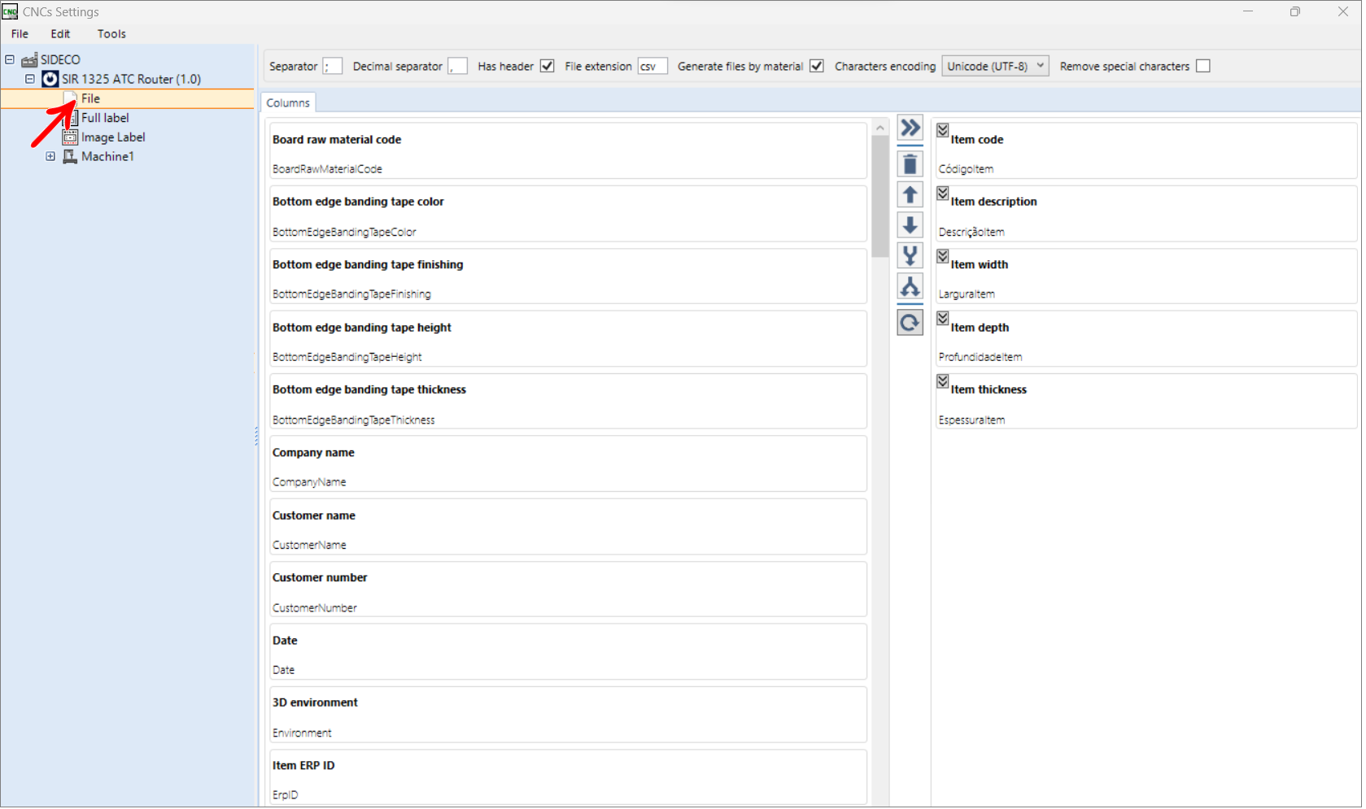1366x809 pixels.
Task: Click the Separator input field
Action: pos(334,67)
